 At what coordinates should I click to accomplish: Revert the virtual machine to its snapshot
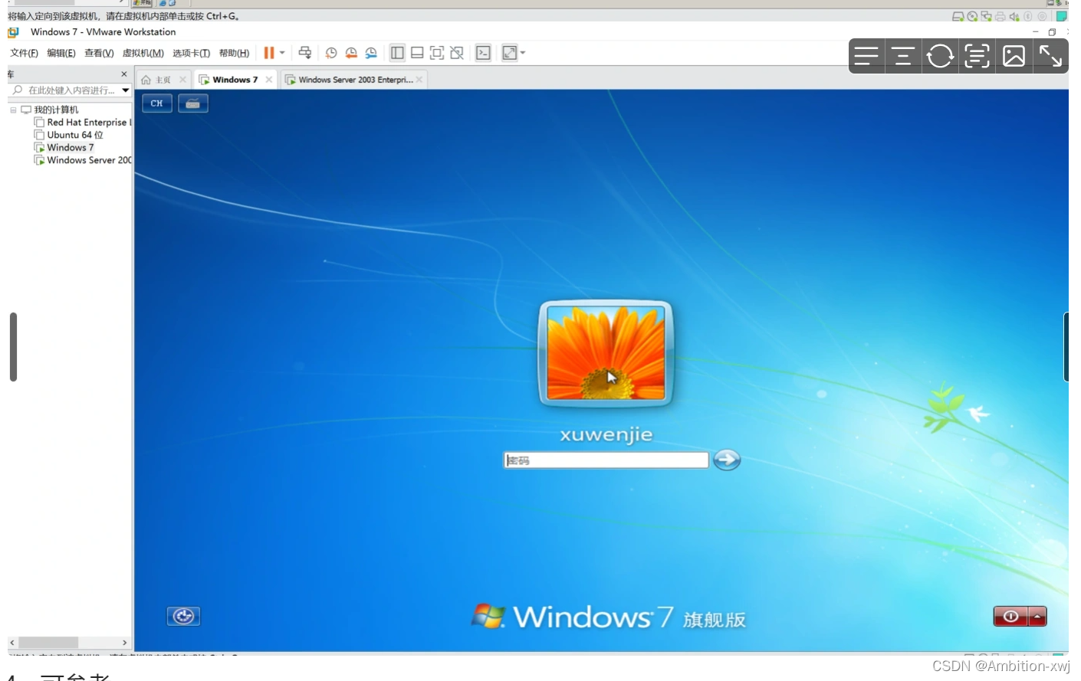coord(351,53)
